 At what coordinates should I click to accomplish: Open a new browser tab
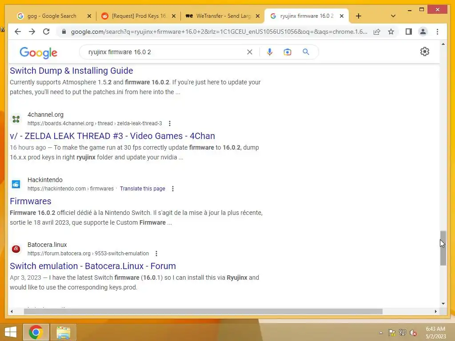pos(359,16)
